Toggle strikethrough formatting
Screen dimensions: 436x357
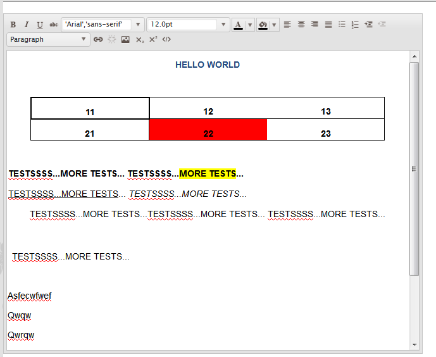click(54, 25)
